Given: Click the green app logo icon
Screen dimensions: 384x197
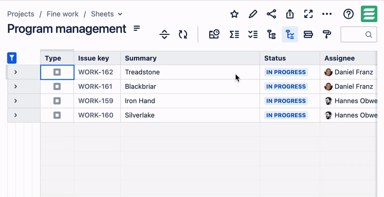Looking at the screenshot, I should (x=369, y=14).
